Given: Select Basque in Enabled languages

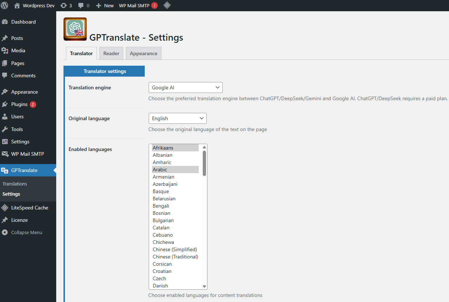Looking at the screenshot, I should tap(175, 191).
